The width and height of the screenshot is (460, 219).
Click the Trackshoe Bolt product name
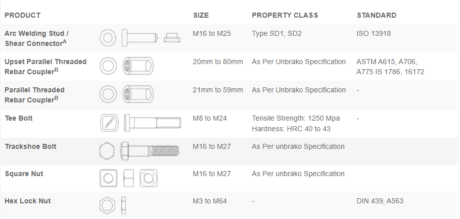point(30,146)
